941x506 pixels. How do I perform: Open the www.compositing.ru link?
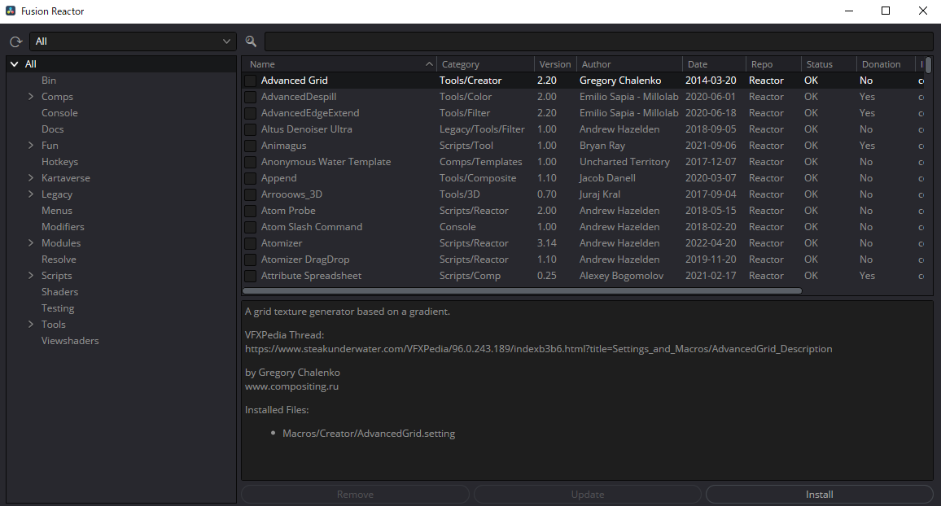tap(291, 386)
